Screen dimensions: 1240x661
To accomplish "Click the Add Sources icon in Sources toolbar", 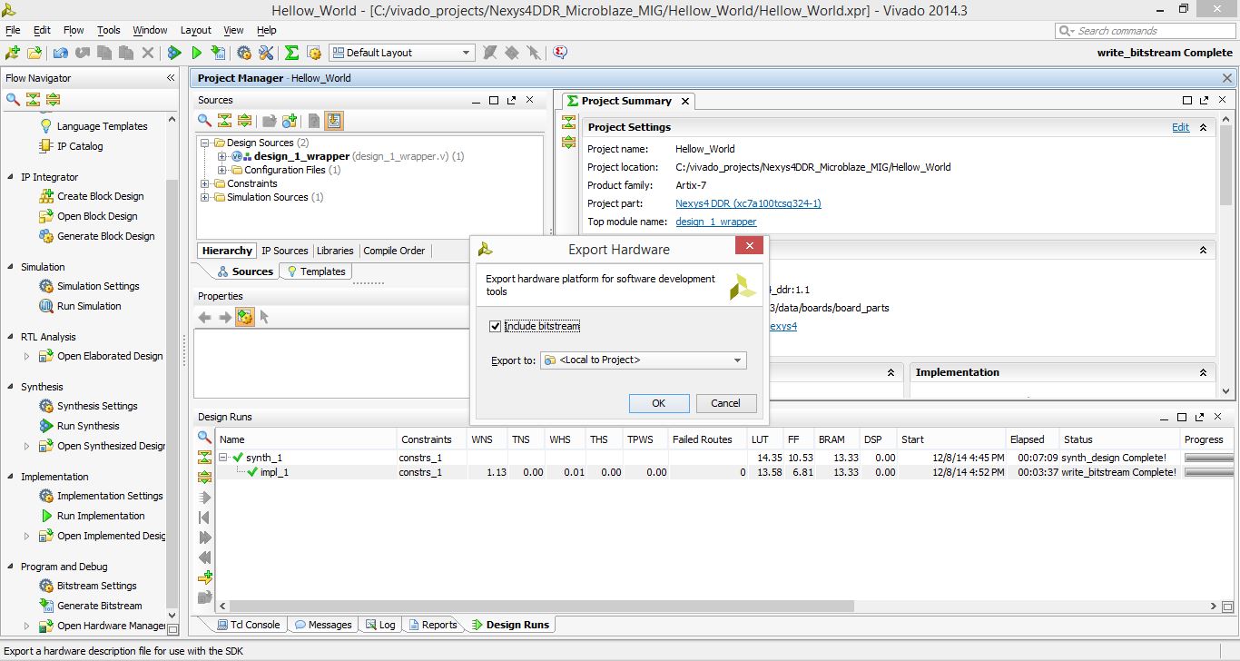I will (x=290, y=121).
